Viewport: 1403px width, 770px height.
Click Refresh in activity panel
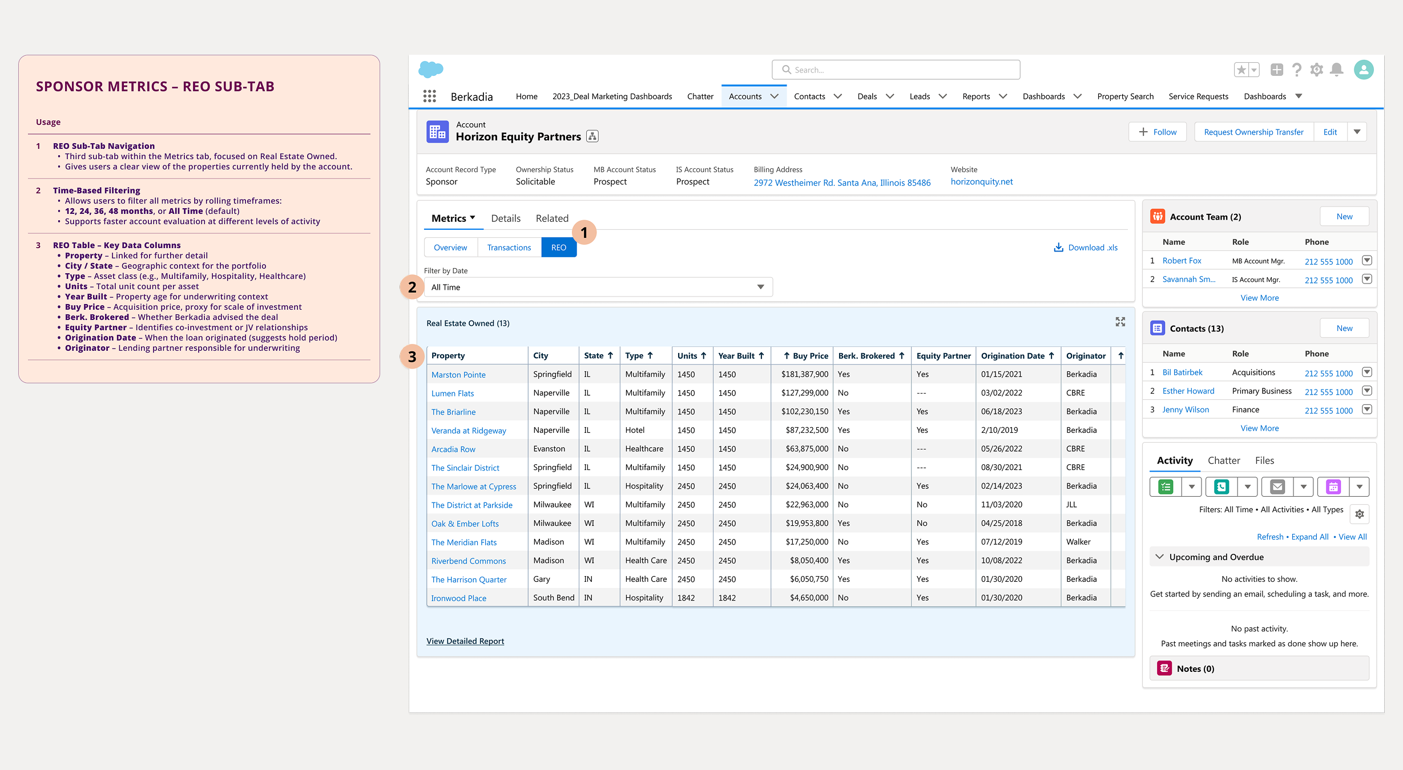[1270, 537]
